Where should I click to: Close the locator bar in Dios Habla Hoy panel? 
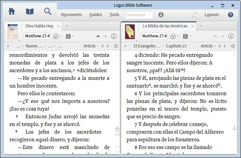[x=116, y=46]
